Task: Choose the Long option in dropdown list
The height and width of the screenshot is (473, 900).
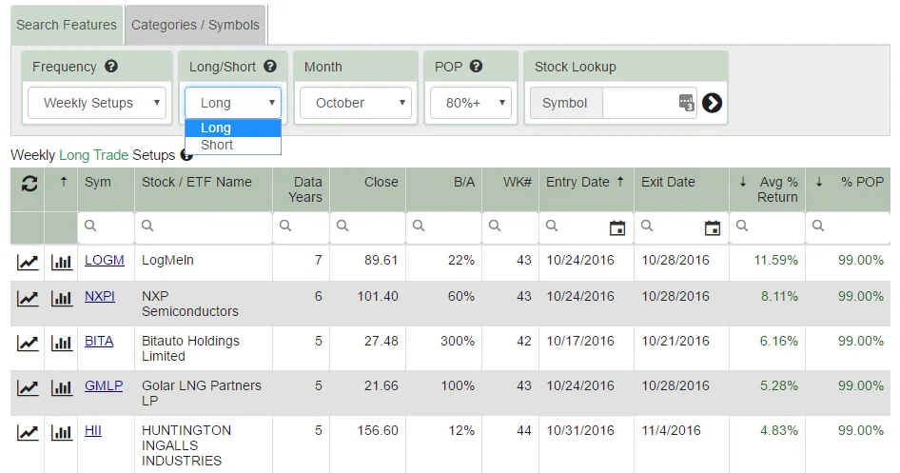Action: (233, 128)
